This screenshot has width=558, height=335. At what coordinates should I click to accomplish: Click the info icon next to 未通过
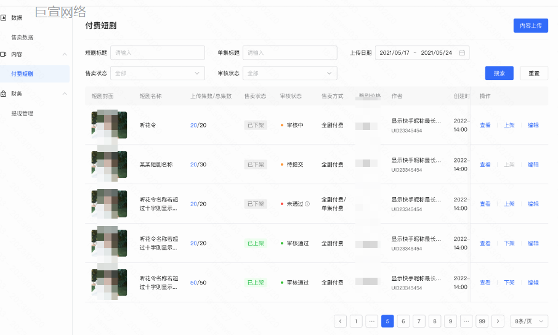click(307, 204)
